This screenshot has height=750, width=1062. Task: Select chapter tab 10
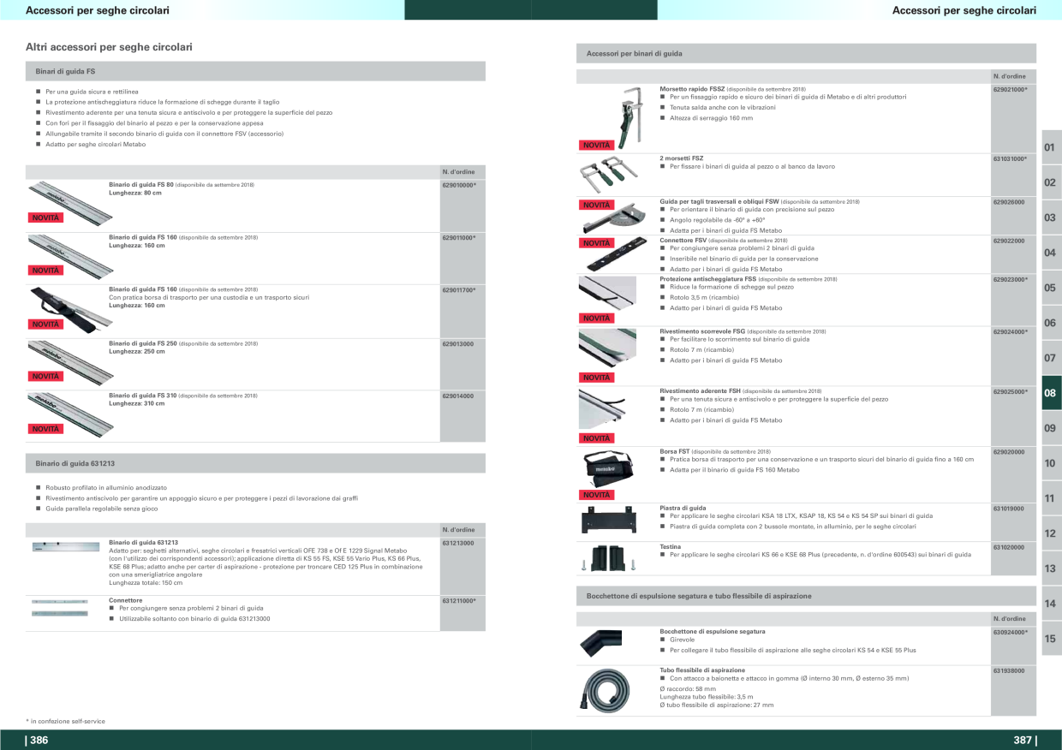(x=1050, y=463)
